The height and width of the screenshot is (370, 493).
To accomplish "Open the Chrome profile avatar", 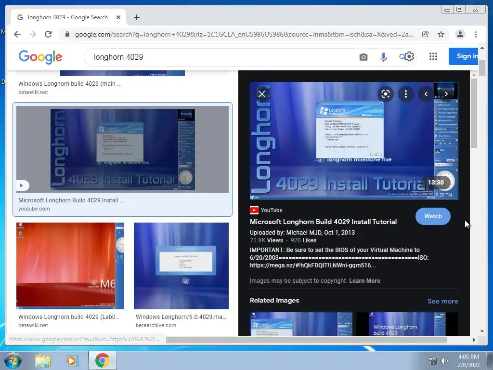I will tap(460, 34).
